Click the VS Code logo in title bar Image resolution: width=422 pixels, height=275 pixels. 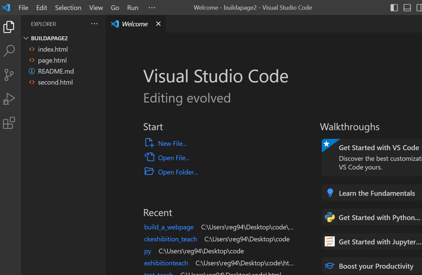(6, 7)
